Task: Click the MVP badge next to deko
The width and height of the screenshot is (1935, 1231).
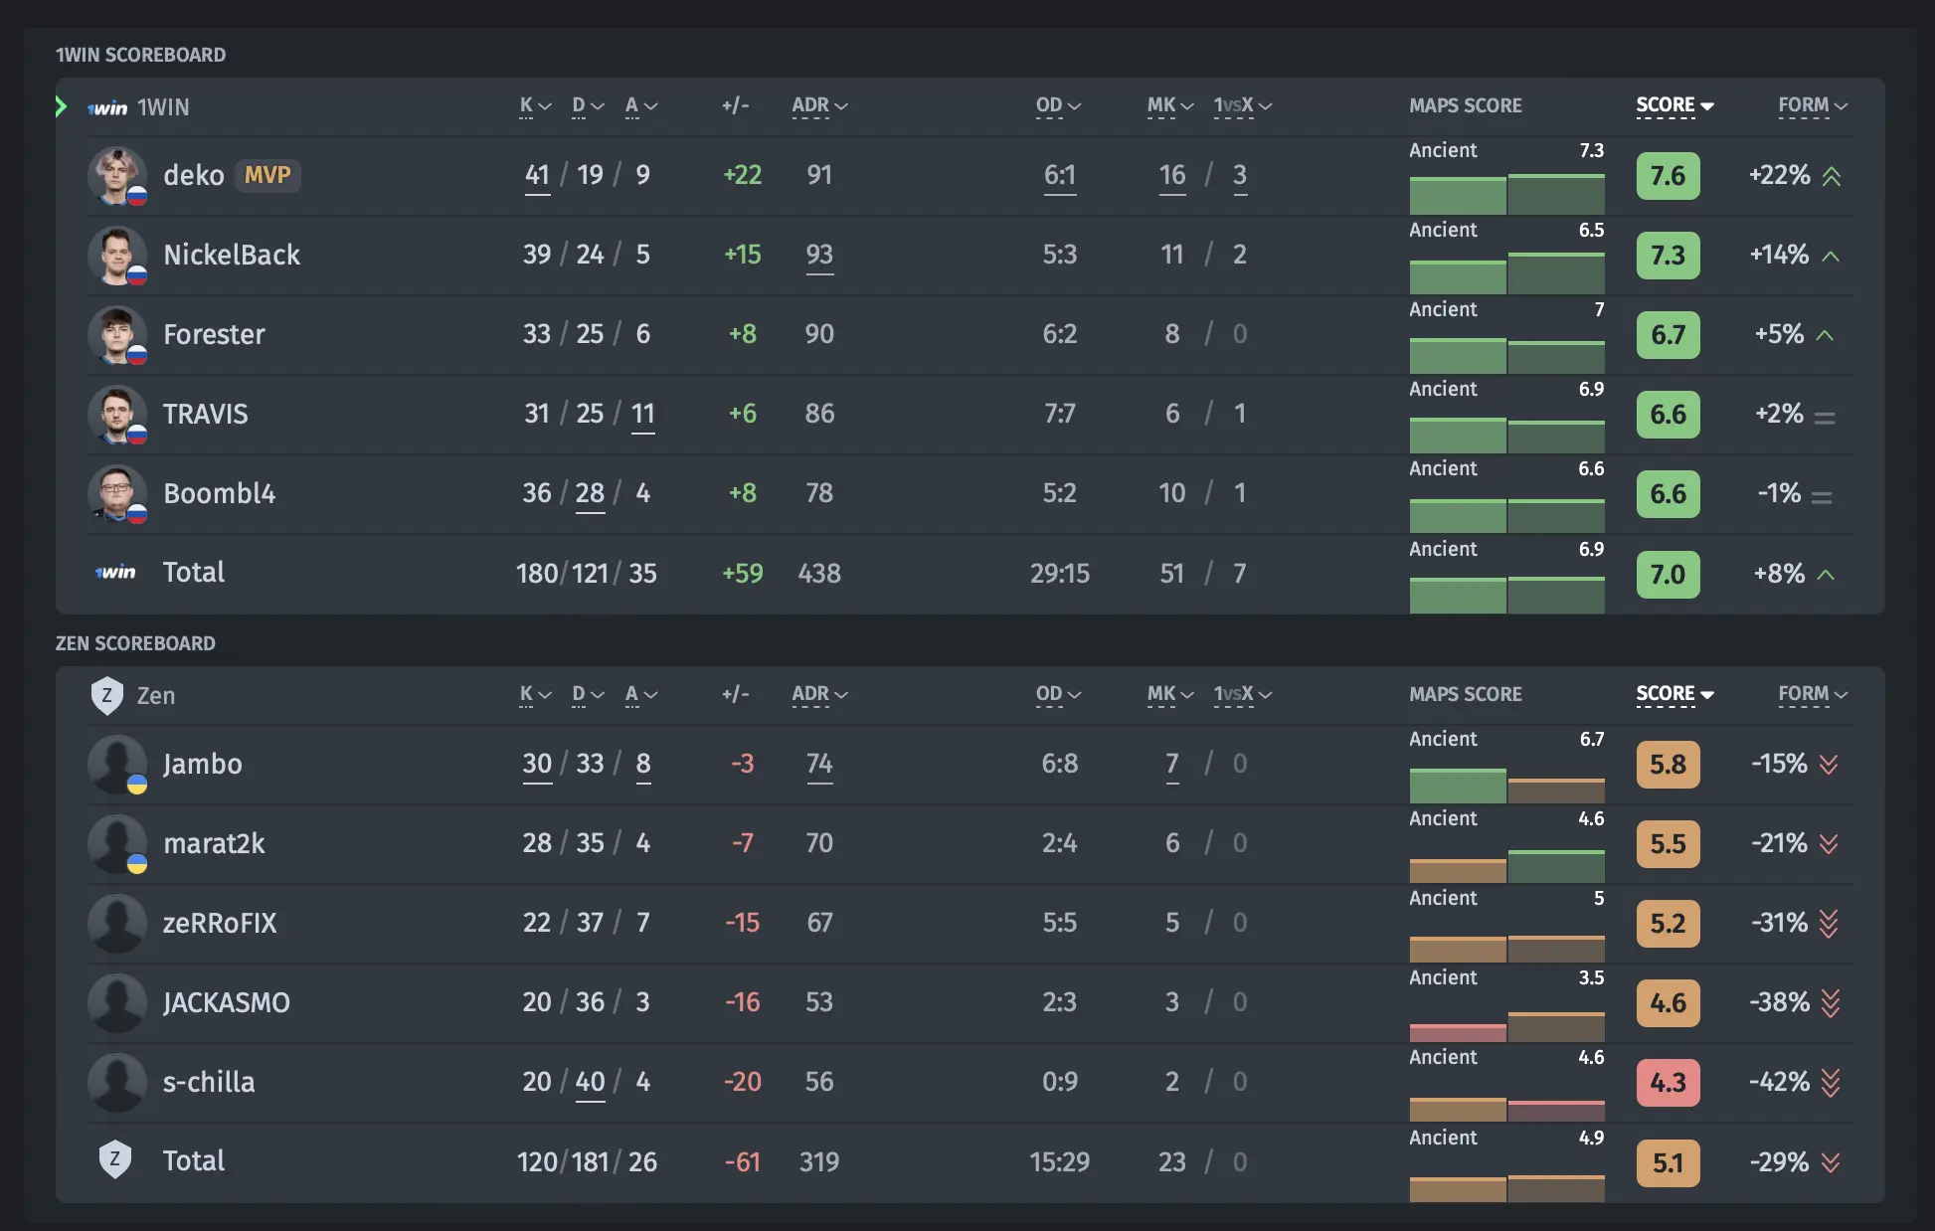Action: tap(267, 175)
